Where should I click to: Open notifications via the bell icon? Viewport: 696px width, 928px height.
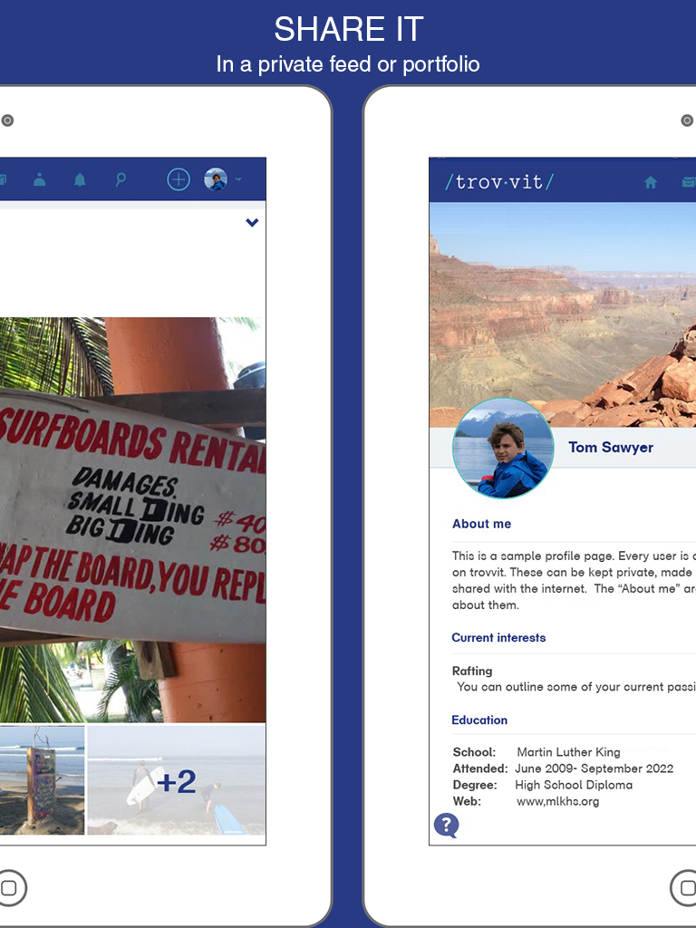tap(80, 179)
